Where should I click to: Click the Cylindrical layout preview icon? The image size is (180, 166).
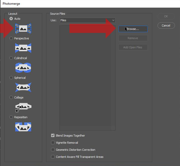click(x=23, y=68)
